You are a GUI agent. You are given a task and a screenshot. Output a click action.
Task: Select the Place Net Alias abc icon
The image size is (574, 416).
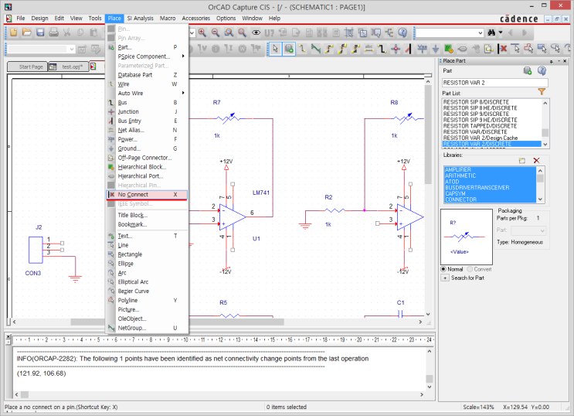(x=369, y=49)
